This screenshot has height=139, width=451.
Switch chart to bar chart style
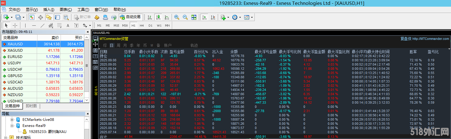coord(149,17)
